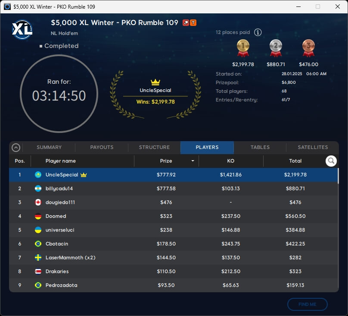Open the Satellites tab
This screenshot has width=348, height=316.
coord(313,147)
